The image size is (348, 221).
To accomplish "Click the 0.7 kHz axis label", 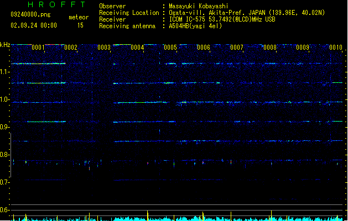I will [x=5, y=182].
